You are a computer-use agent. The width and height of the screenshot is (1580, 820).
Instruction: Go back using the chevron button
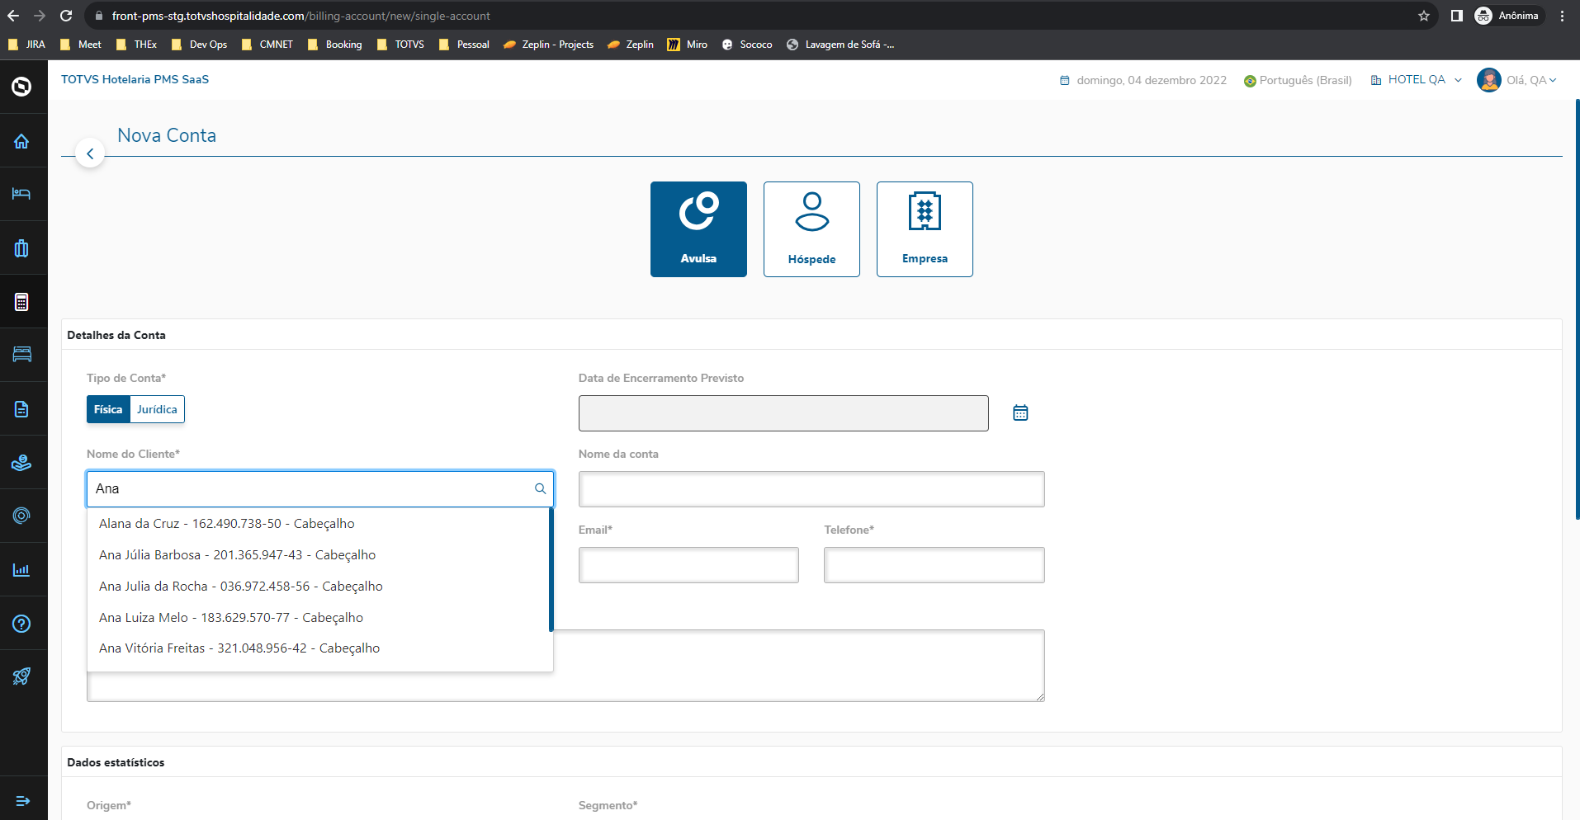[x=90, y=153]
